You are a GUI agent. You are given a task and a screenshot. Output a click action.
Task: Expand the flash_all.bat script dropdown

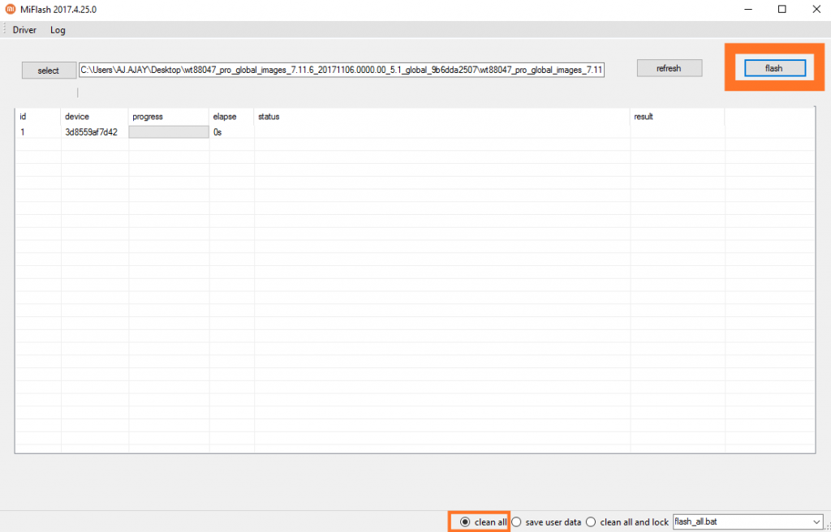click(x=816, y=522)
